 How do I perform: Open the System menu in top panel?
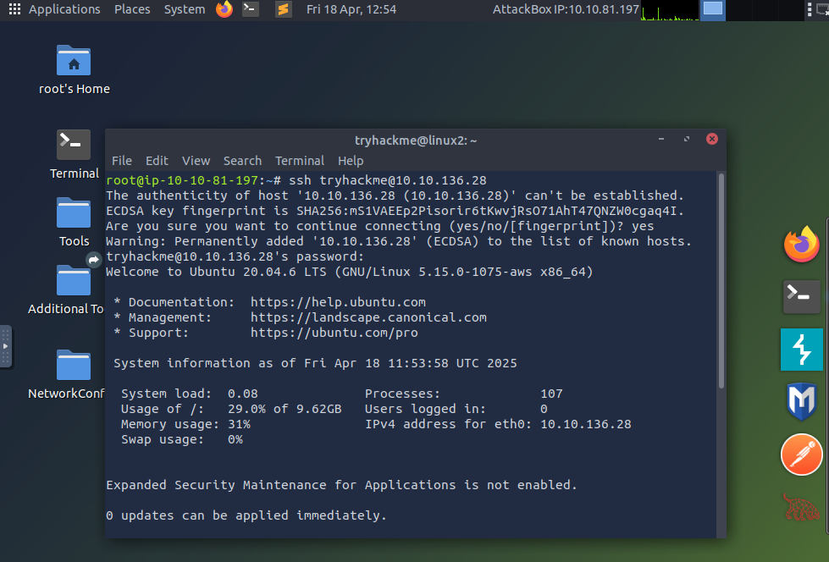(185, 9)
